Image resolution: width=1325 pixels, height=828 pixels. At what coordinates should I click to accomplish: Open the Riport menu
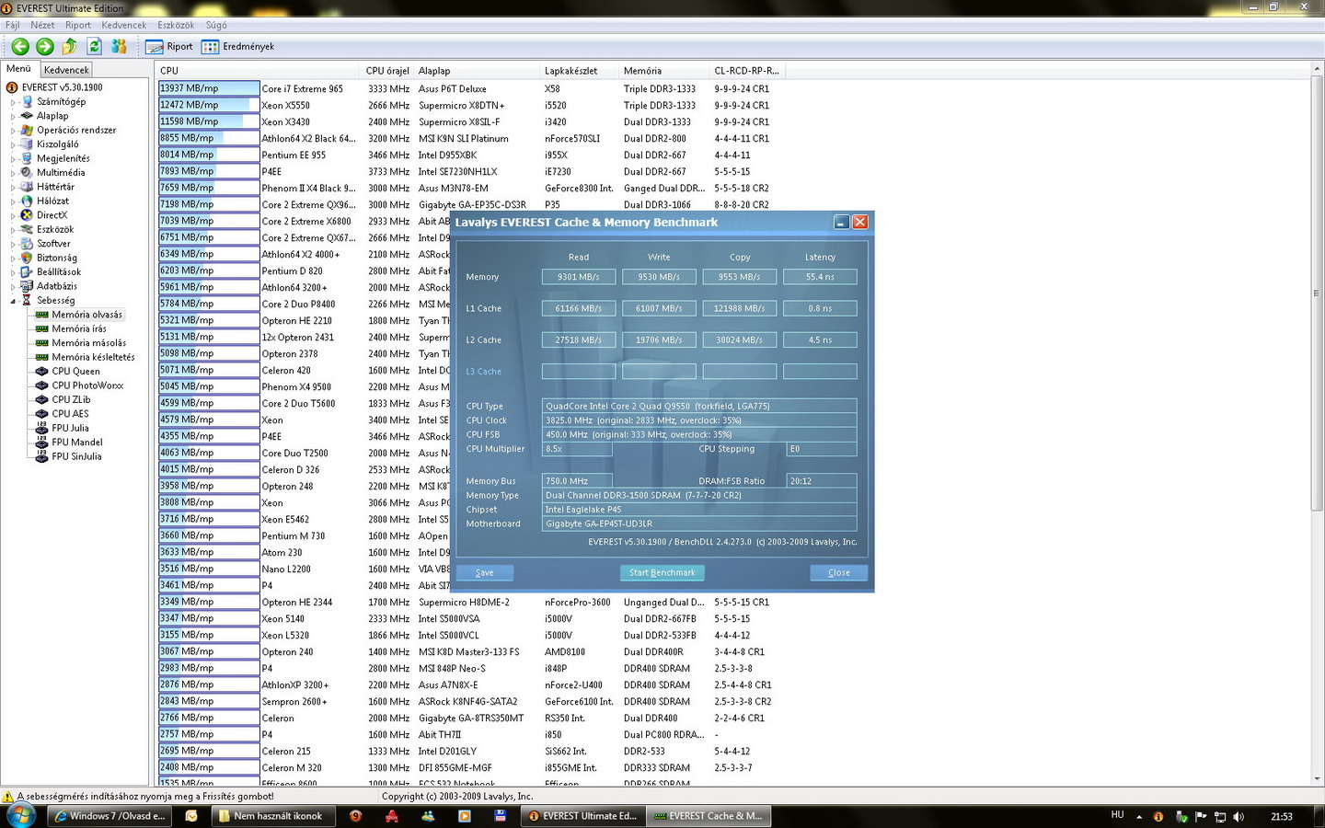(78, 25)
